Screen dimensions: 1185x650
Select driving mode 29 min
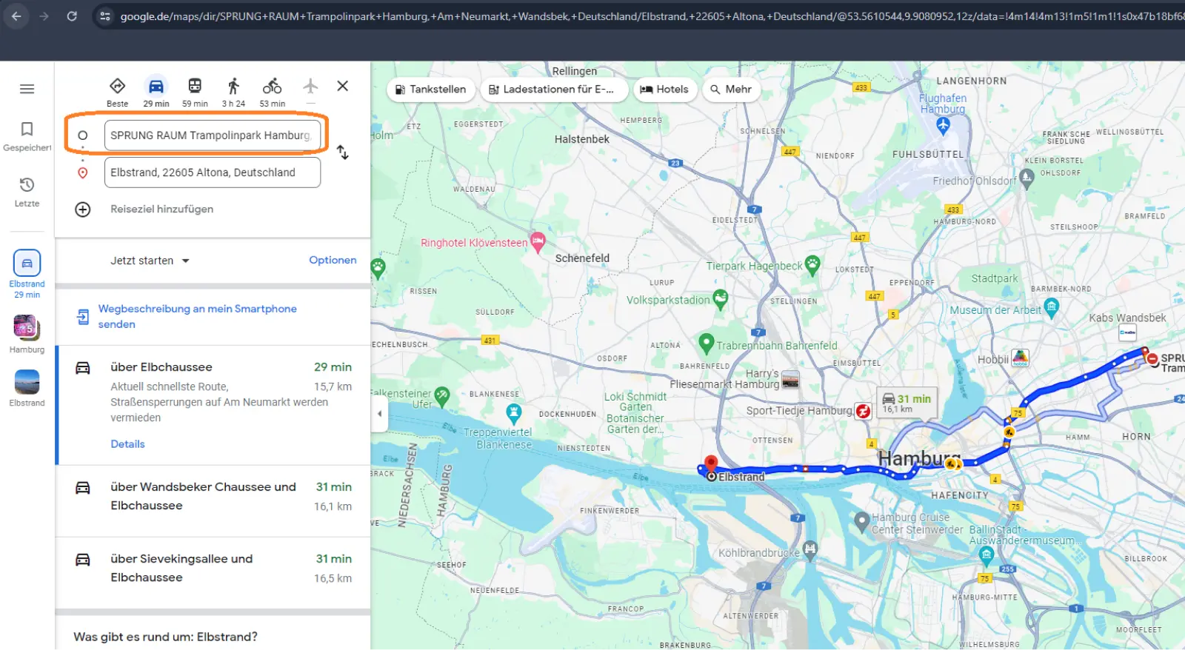[156, 93]
